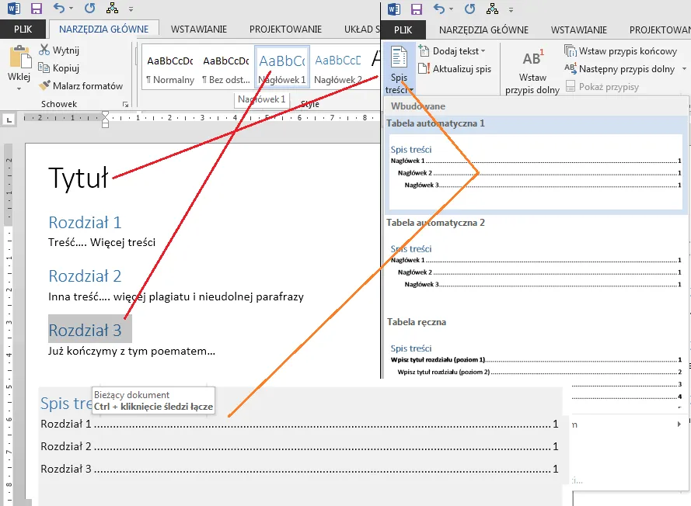Click the Wytnij scissors icon
This screenshot has height=506, width=691.
44,50
